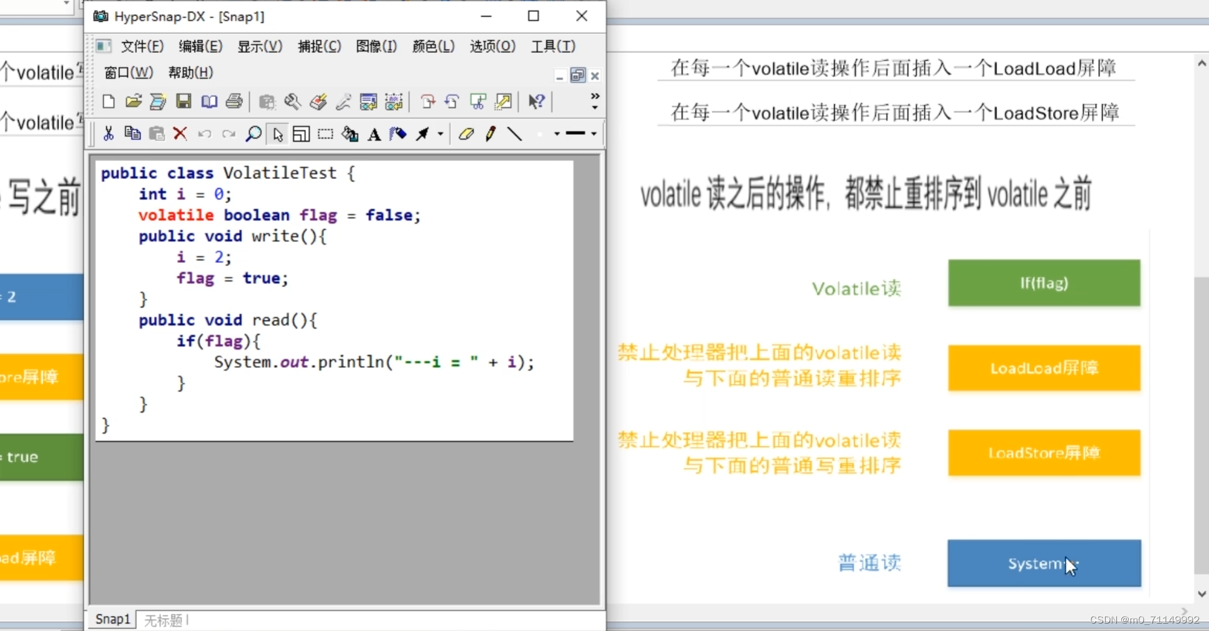Toggle rectangular selection mode
This screenshot has height=631, width=1209.
(326, 134)
